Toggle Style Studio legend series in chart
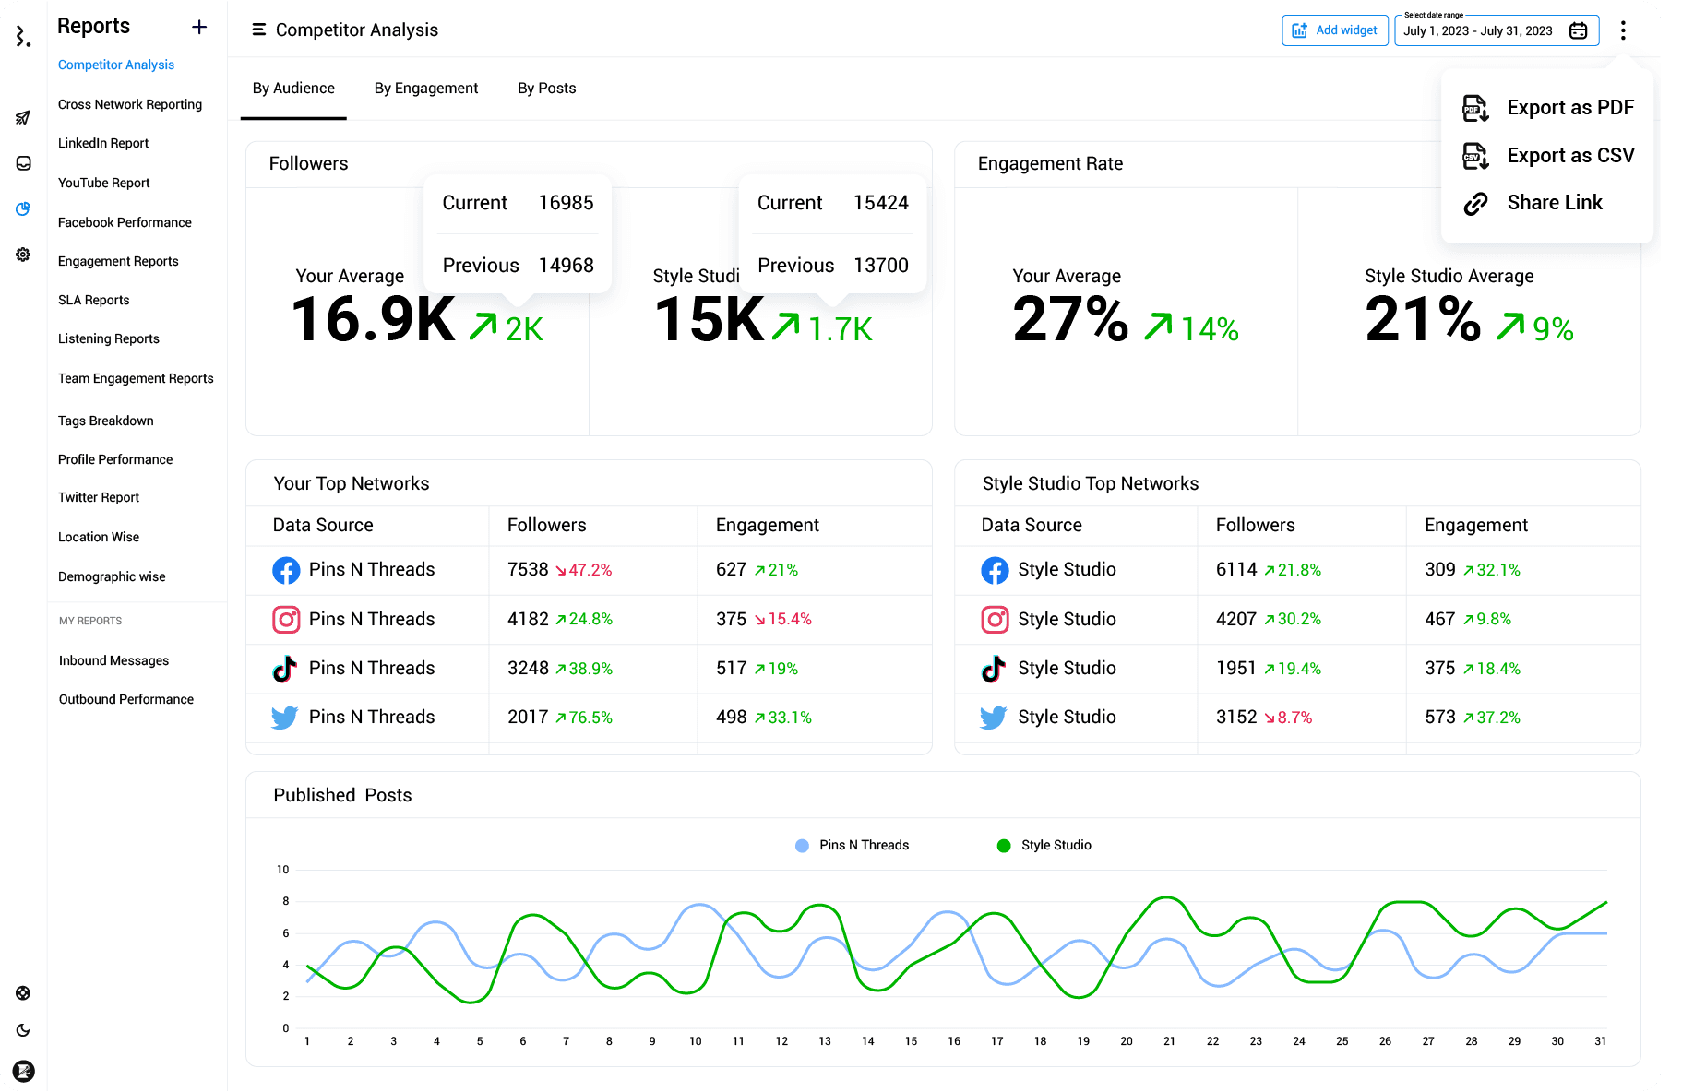This screenshot has height=1092, width=1682. point(1044,845)
